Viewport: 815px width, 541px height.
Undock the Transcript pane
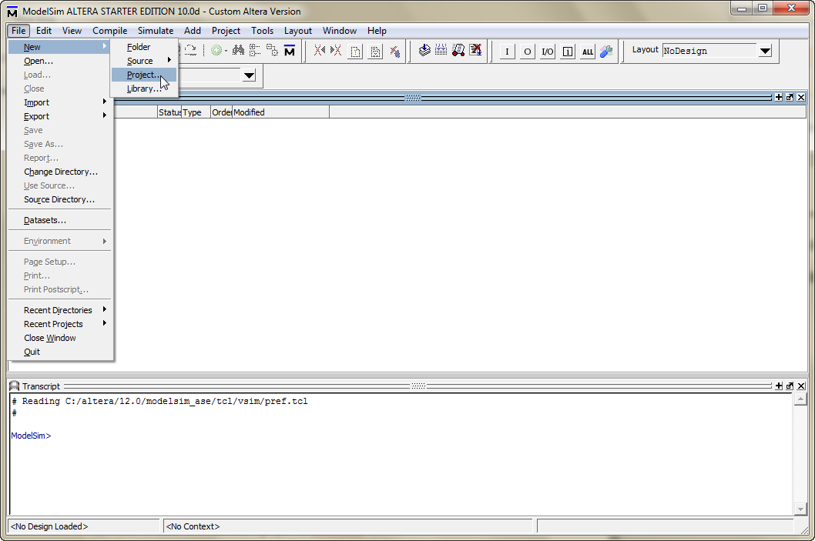(x=790, y=386)
